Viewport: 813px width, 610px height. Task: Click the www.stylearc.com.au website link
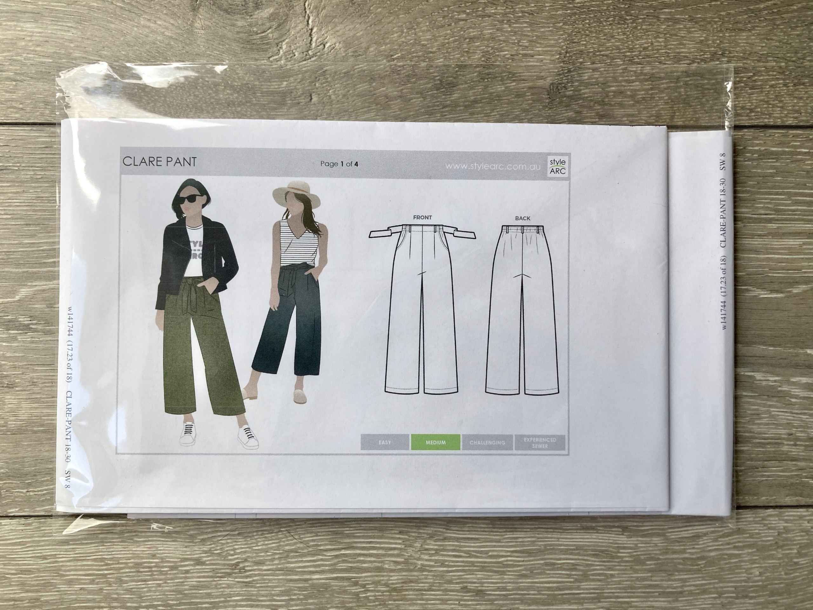click(x=493, y=166)
